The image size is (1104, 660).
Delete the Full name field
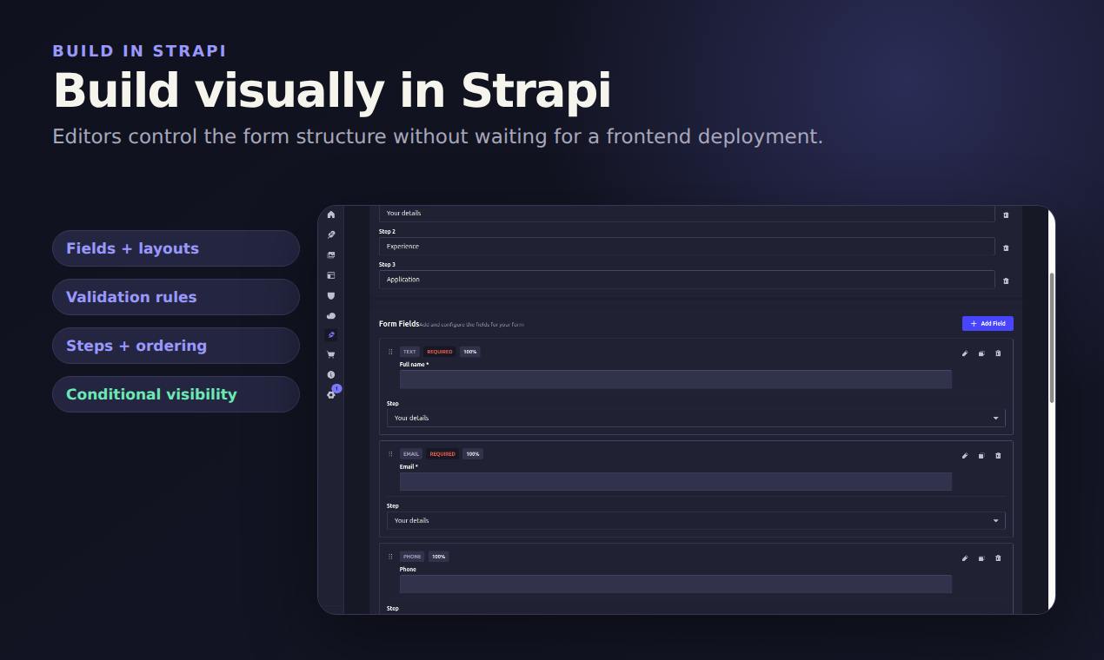[998, 353]
